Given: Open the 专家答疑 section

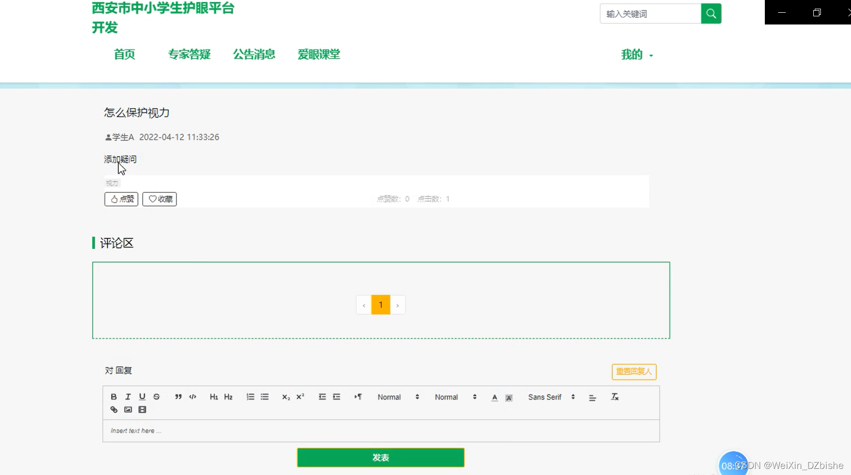Looking at the screenshot, I should (189, 55).
